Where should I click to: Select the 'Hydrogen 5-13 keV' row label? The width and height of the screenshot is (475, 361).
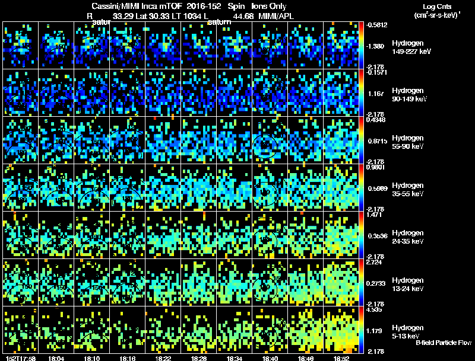pos(408,332)
